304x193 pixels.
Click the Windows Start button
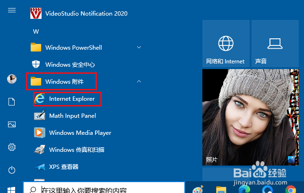coord(11,190)
